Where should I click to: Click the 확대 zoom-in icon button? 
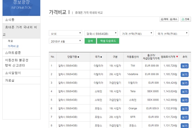(164, 19)
